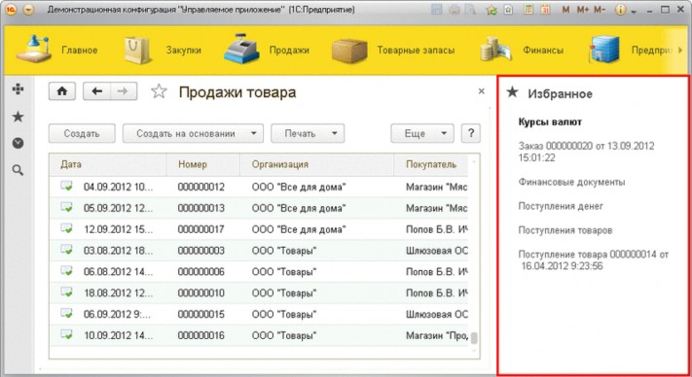The image size is (692, 377).
Task: Select document icon of row 000000012
Action: point(66,187)
